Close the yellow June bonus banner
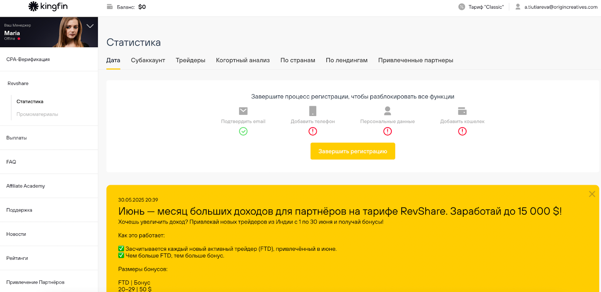The width and height of the screenshot is (601, 292). [x=592, y=194]
